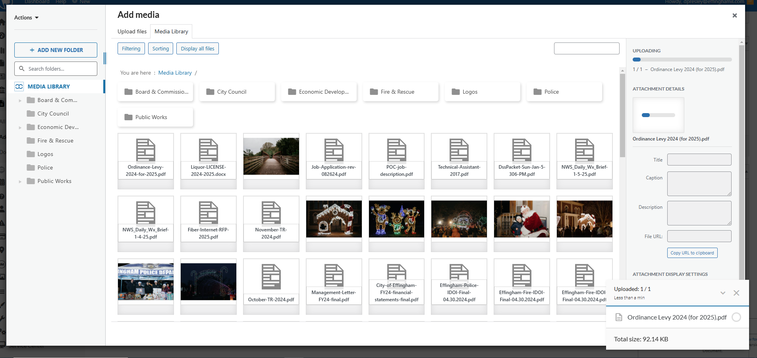Click the magnifier icon in folder search
Screen dimensions: 757x358
point(22,69)
